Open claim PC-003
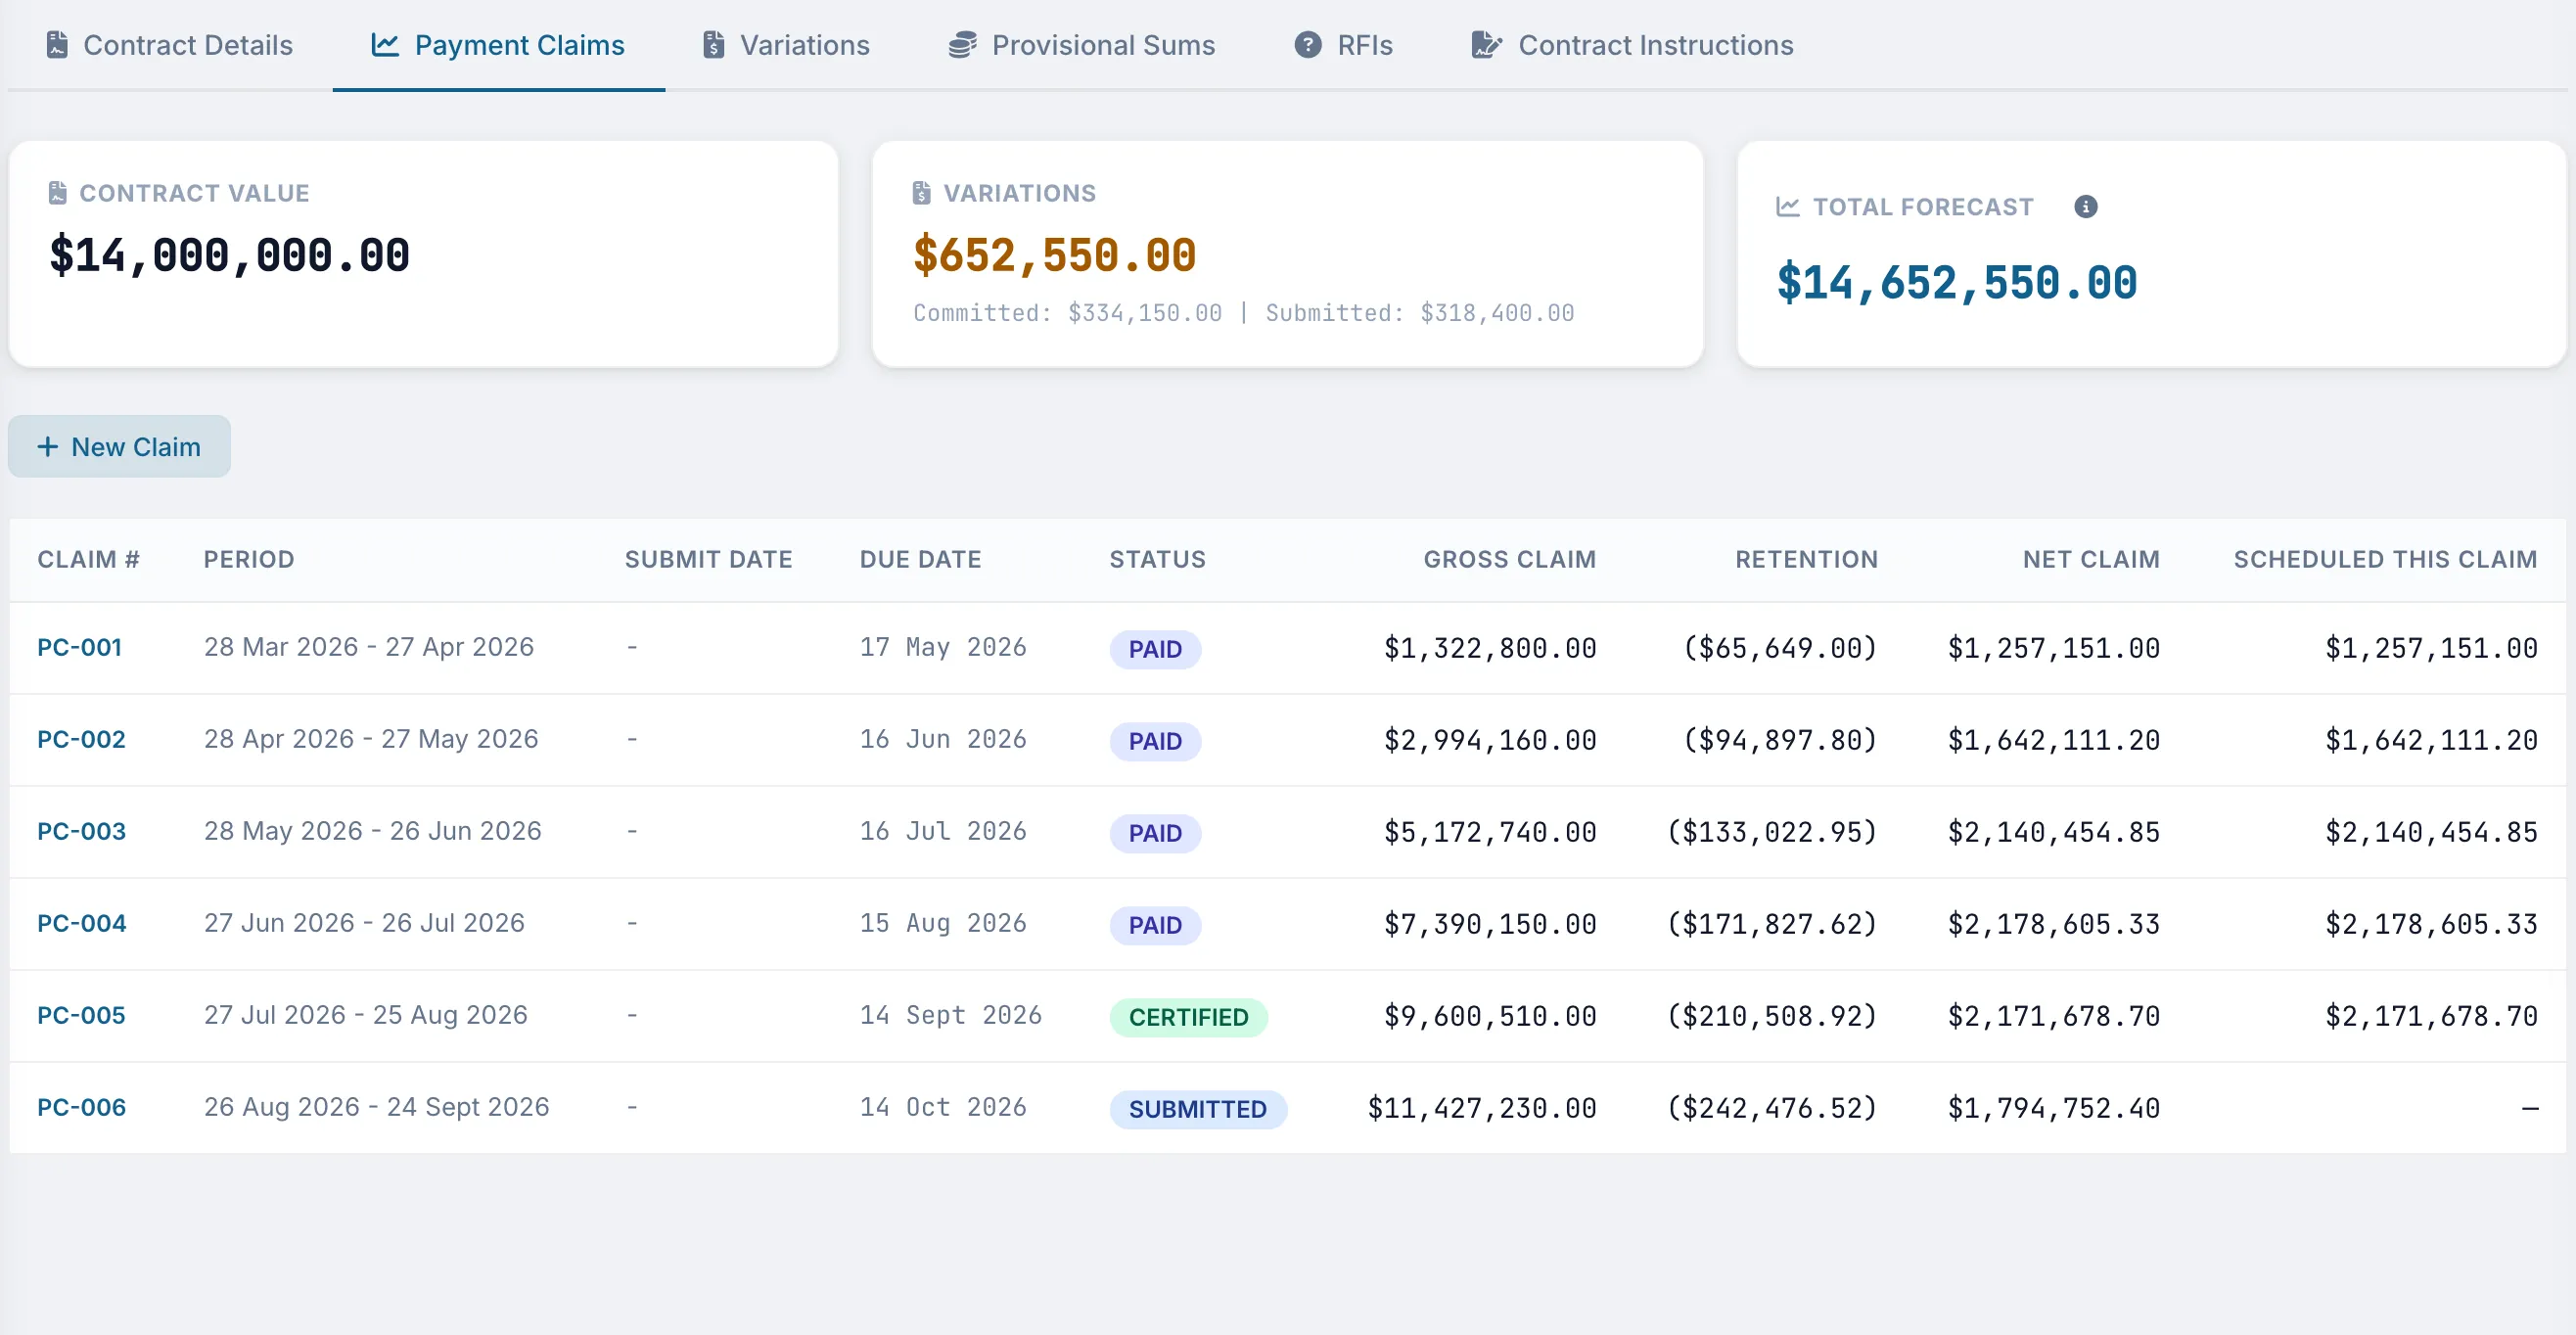 click(x=81, y=831)
